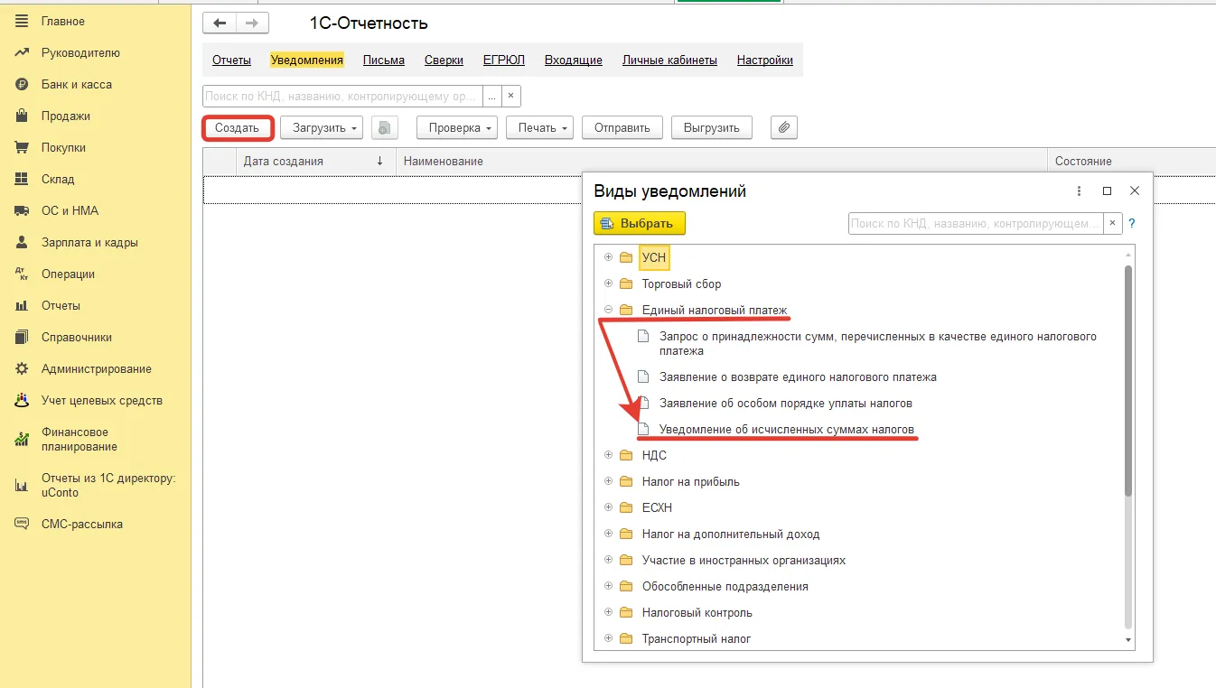Image resolution: width=1216 pixels, height=688 pixels.
Task: Collapse the Единый налоговый платеж folder
Action: pyautogui.click(x=608, y=310)
